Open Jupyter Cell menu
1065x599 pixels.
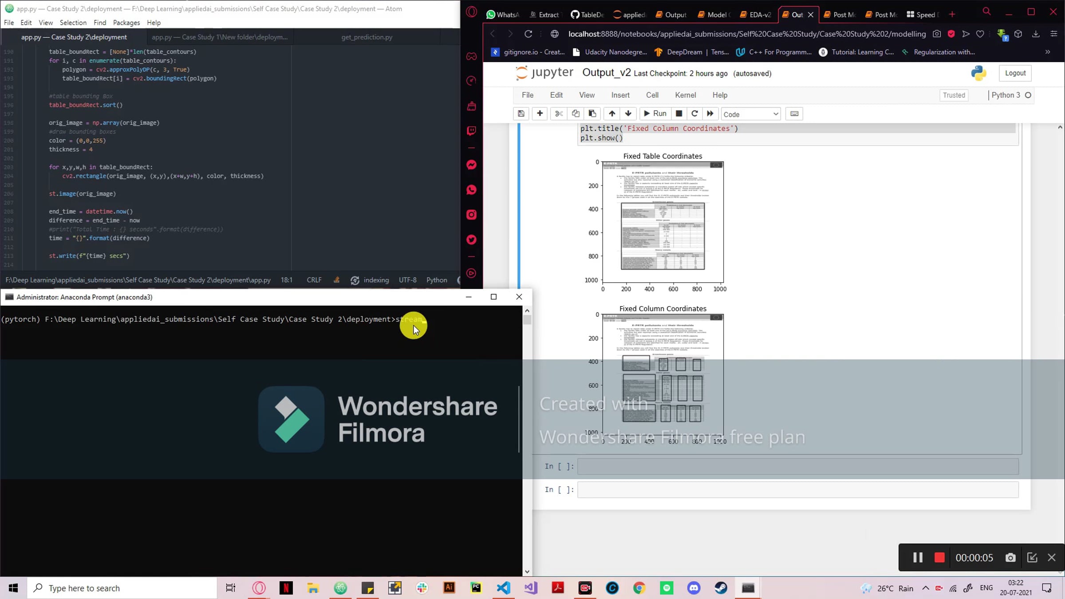click(652, 95)
